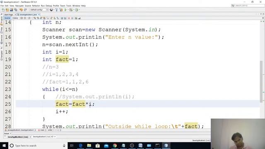Click the NetBeans cube icon in taskbar
Screen dimensions: 265x149
click(166, 145)
